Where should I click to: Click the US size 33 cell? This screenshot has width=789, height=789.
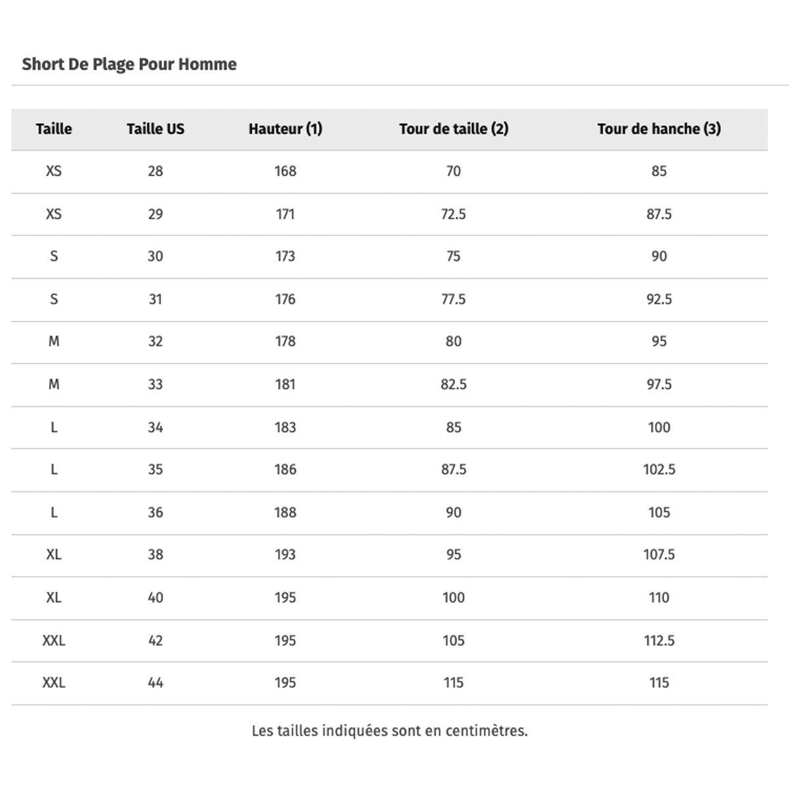click(x=155, y=384)
